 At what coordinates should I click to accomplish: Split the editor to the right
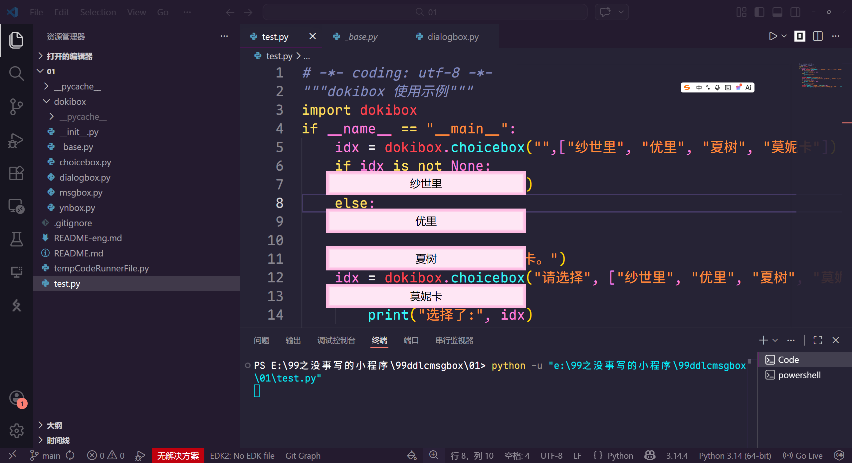point(817,36)
